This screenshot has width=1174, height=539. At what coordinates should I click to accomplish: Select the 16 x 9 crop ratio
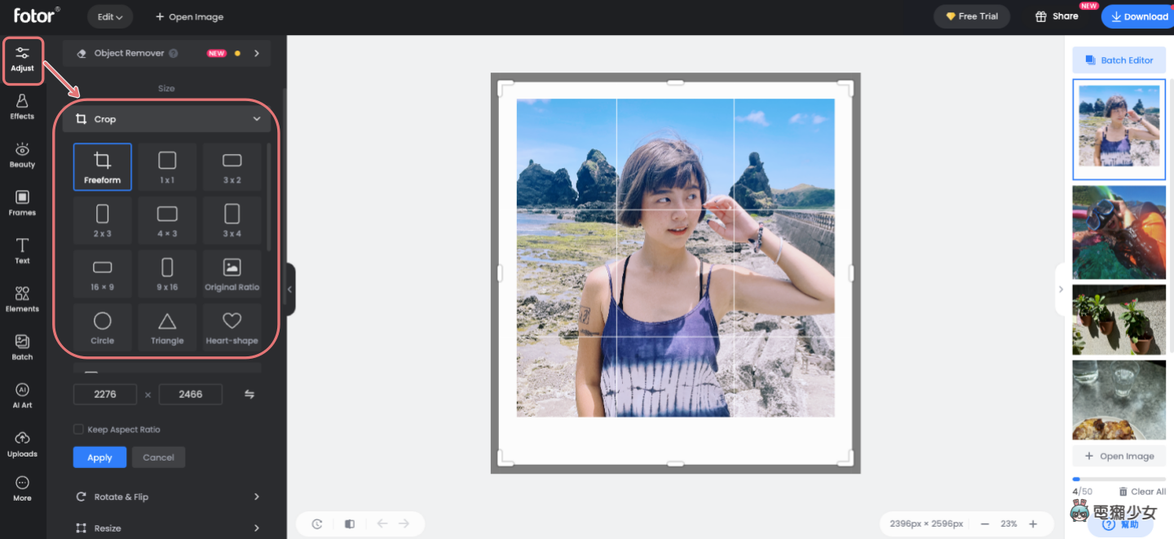coord(102,273)
